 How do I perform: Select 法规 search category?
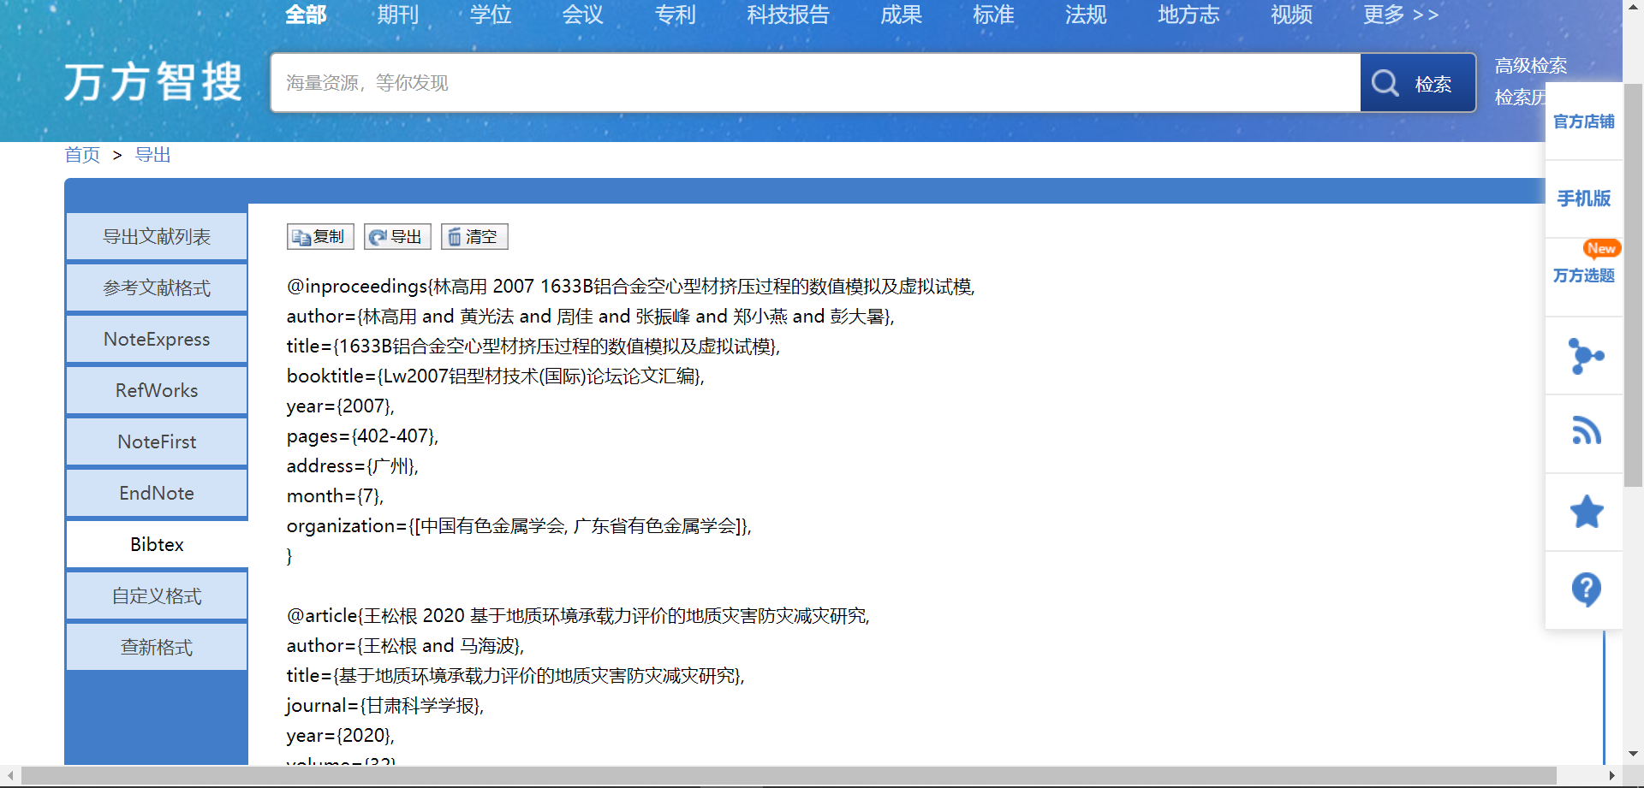(x=1087, y=15)
